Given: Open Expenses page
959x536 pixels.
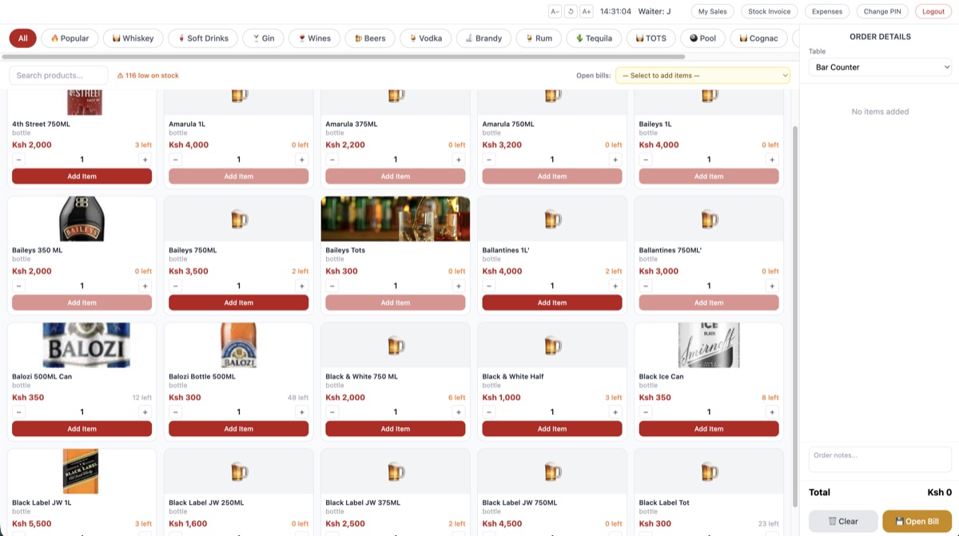Looking at the screenshot, I should pos(827,11).
